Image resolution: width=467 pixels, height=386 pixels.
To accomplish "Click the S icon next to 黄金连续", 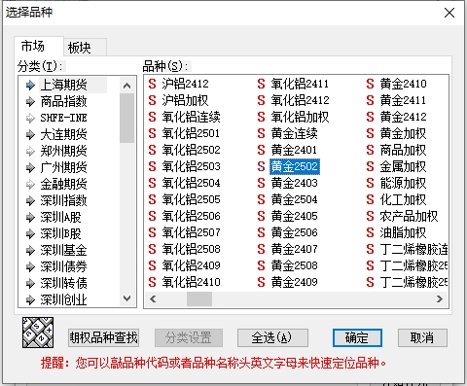I will tap(262, 133).
